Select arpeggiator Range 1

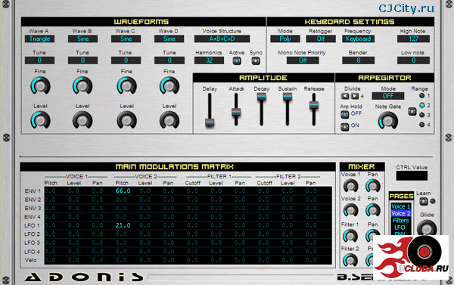pyautogui.click(x=422, y=95)
